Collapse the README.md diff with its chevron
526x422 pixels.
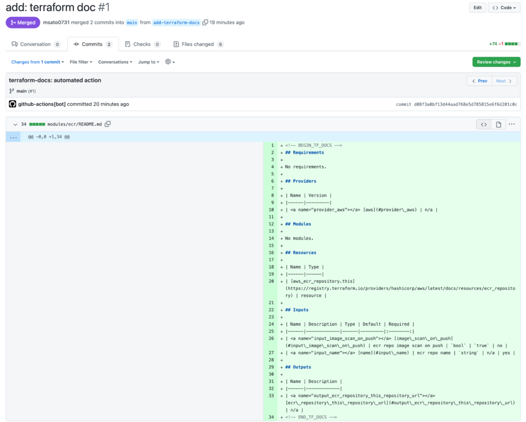(15, 124)
